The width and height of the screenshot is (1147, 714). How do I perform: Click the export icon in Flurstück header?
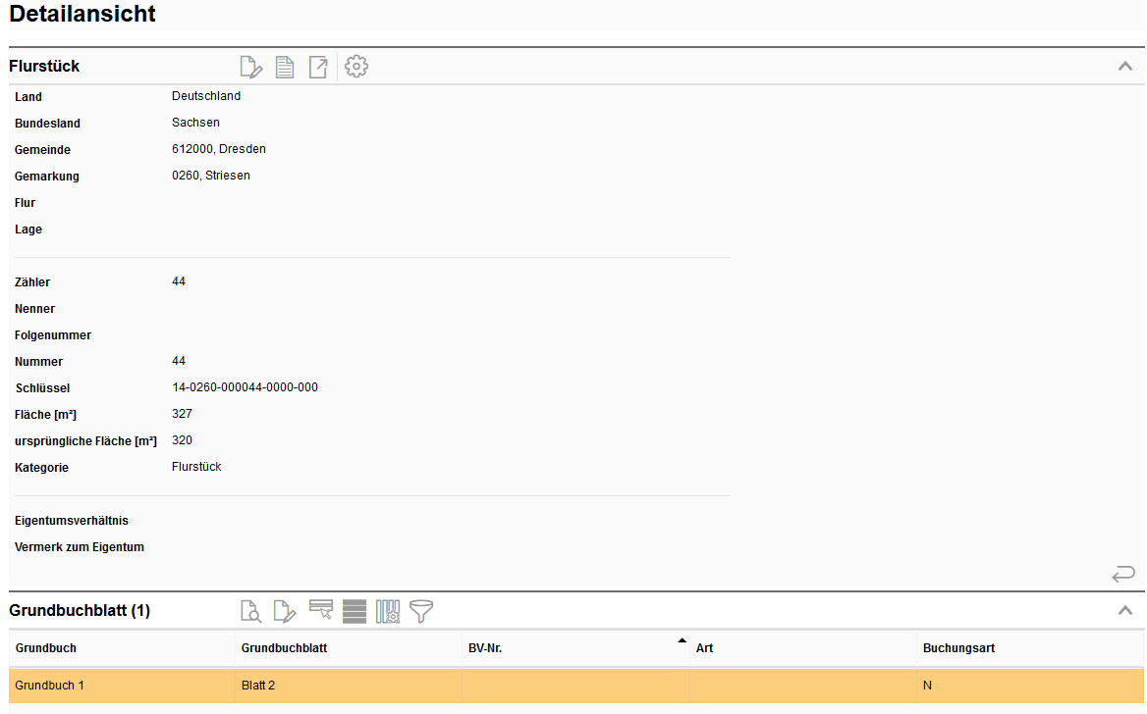318,67
